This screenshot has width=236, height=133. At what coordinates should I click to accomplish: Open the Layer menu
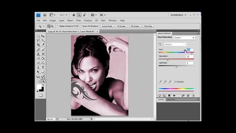pyautogui.click(x=62, y=21)
